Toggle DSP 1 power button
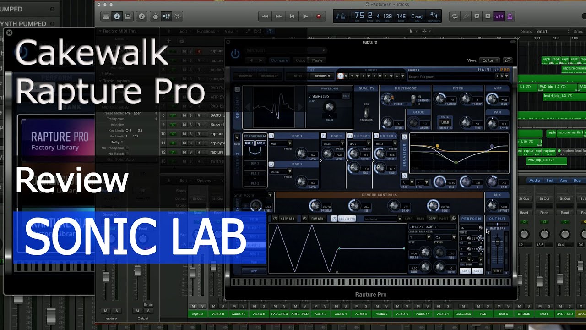The width and height of the screenshot is (586, 330). [271, 136]
